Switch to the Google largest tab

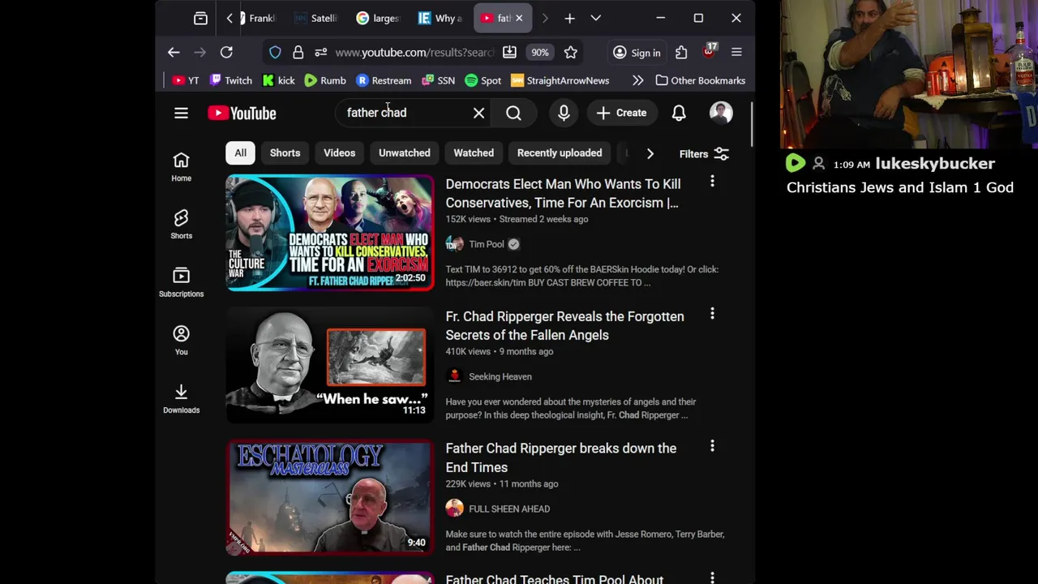[378, 18]
